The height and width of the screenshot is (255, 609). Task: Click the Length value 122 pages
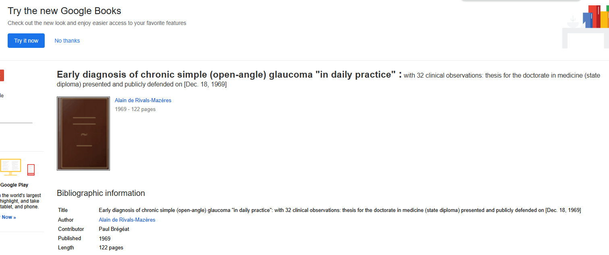tap(111, 248)
